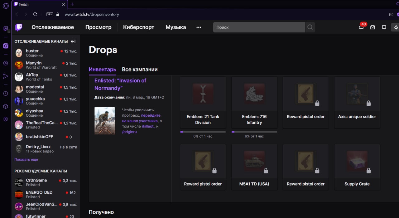Viewport: 399px width, 218px height.
Task: Open Просмотр in top navigation
Action: [x=98, y=27]
